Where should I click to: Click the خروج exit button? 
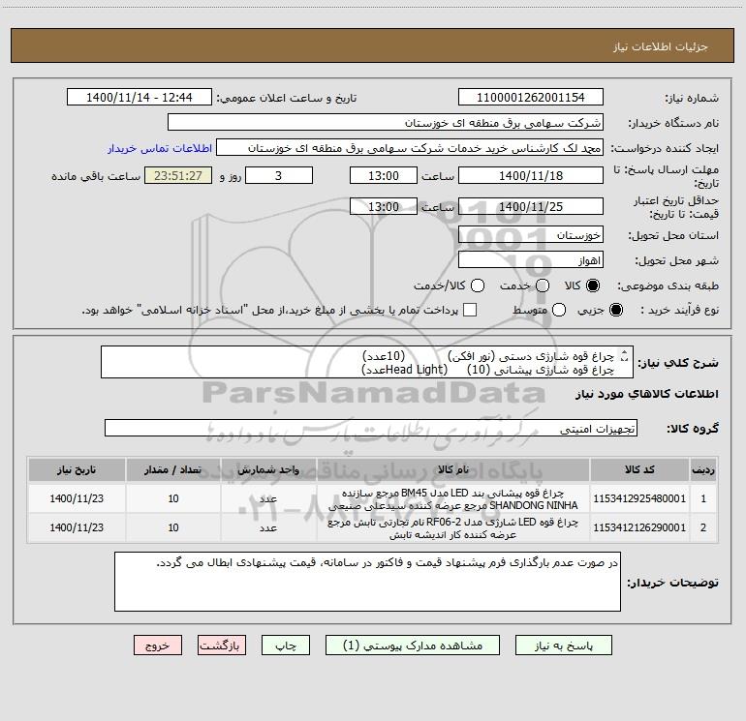(x=158, y=646)
